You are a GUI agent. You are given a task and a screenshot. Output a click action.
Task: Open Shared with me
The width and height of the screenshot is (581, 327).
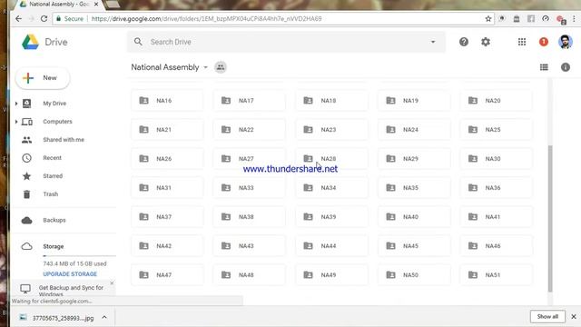pyautogui.click(x=64, y=140)
